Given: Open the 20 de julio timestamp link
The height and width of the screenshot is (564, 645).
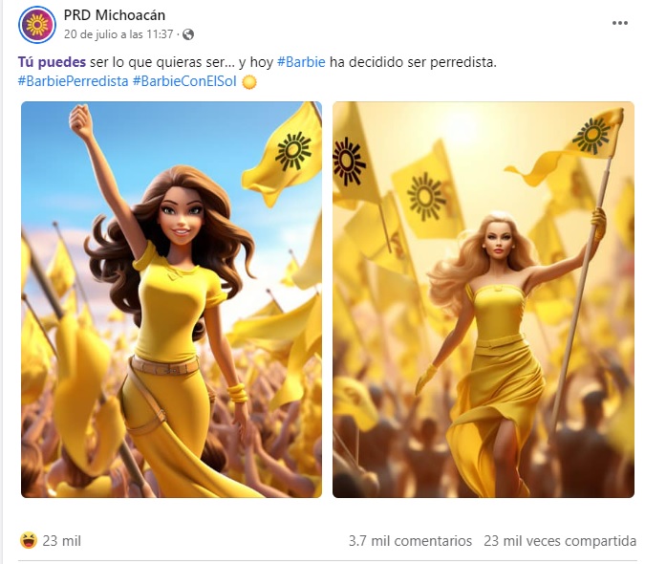Looking at the screenshot, I should (x=118, y=34).
